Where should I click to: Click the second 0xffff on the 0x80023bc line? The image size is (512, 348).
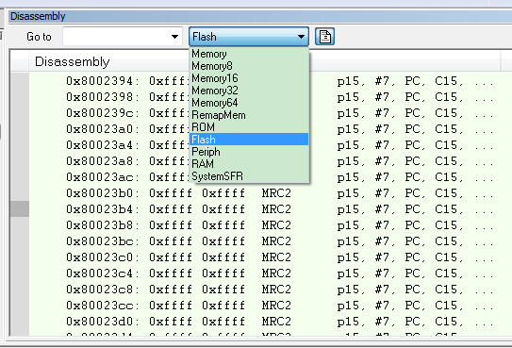[x=223, y=241]
